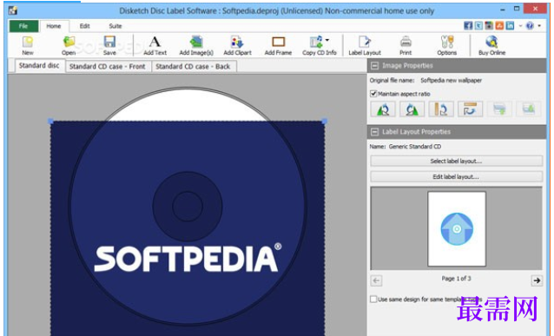
Task: Collapse the Label Layout Properties panel
Action: [374, 132]
